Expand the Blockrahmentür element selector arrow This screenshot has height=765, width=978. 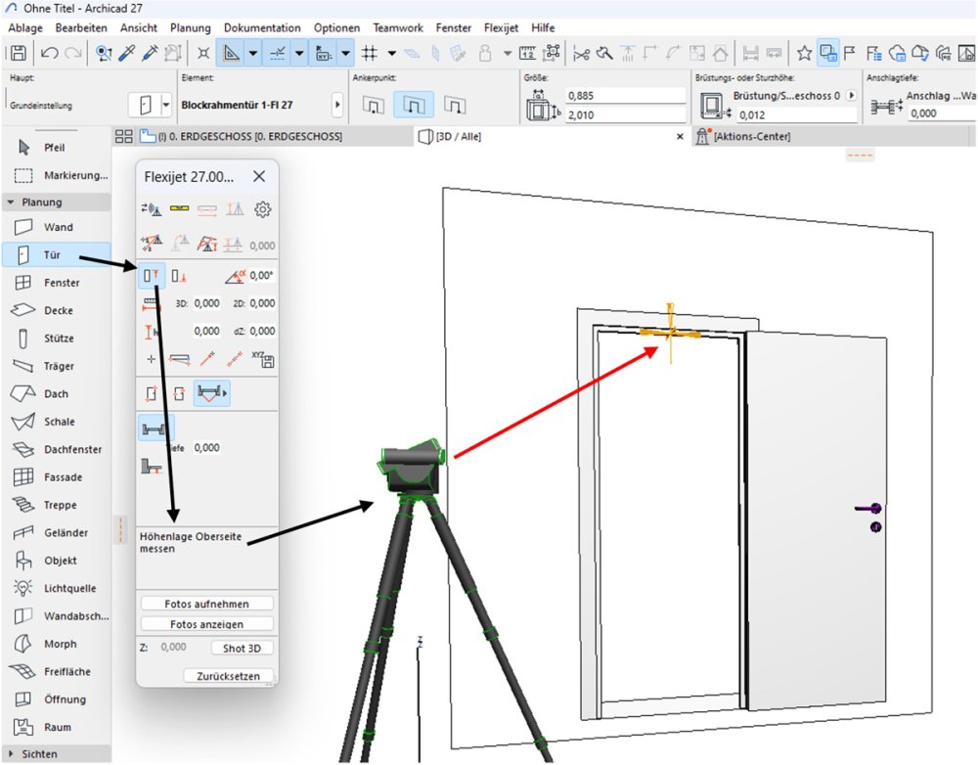pos(337,105)
